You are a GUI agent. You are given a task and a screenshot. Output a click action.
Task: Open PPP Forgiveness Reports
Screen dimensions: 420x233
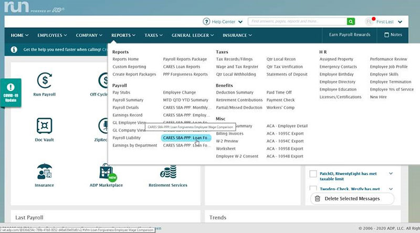click(185, 74)
